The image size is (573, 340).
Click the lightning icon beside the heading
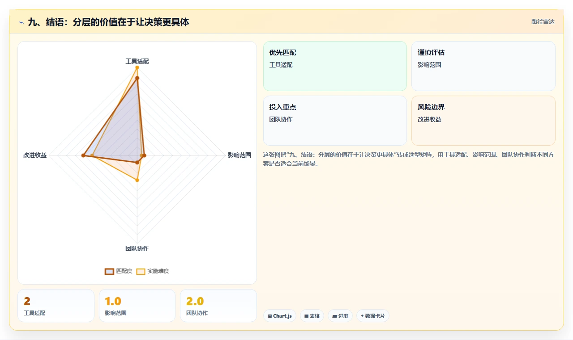(x=21, y=22)
